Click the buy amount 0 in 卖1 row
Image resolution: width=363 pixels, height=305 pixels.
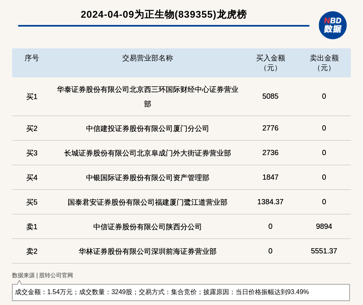[x=270, y=226]
